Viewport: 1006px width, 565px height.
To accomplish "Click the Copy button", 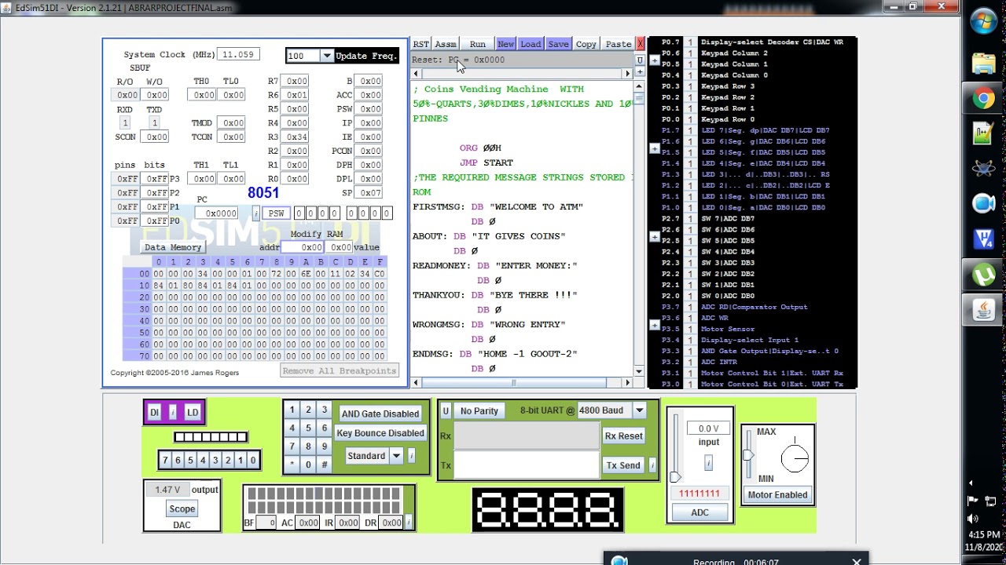I will click(x=586, y=44).
